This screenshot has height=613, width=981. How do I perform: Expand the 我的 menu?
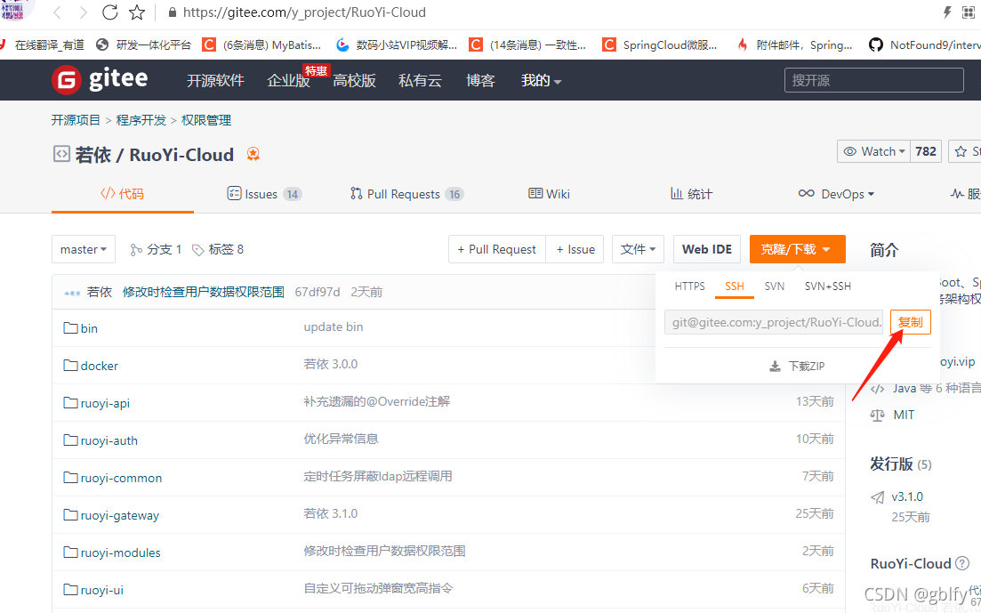click(x=541, y=80)
